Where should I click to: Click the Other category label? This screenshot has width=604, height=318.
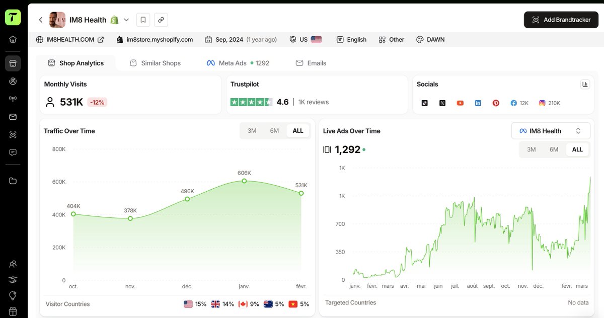[x=391, y=39]
